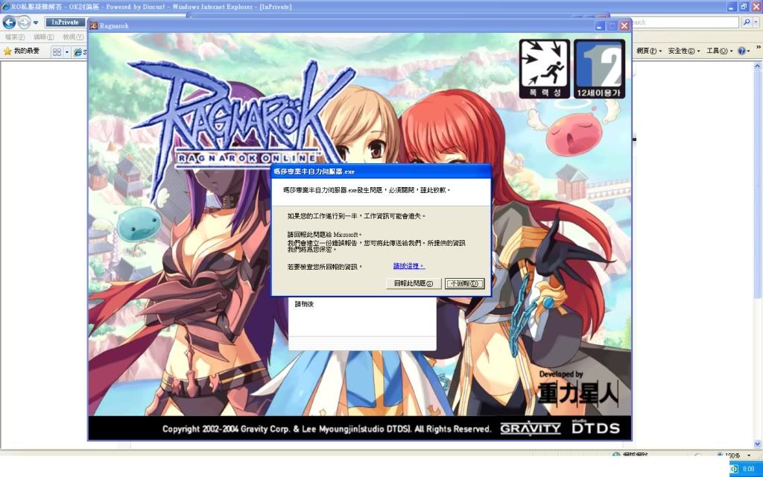
Task: Open the 網頁 (Page) command bar menu
Action: click(x=649, y=51)
